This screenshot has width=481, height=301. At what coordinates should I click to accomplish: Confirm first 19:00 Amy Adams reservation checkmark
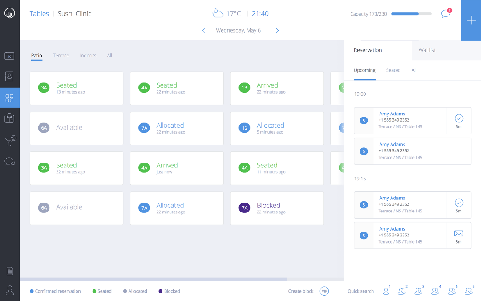[459, 118]
